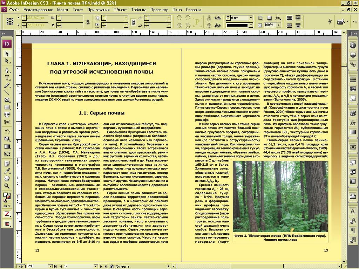The width and height of the screenshot is (359, 269).
Task: Select the Line tool
Action: tap(7, 92)
